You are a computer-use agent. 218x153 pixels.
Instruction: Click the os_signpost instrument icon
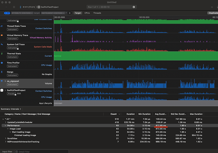[2, 81]
